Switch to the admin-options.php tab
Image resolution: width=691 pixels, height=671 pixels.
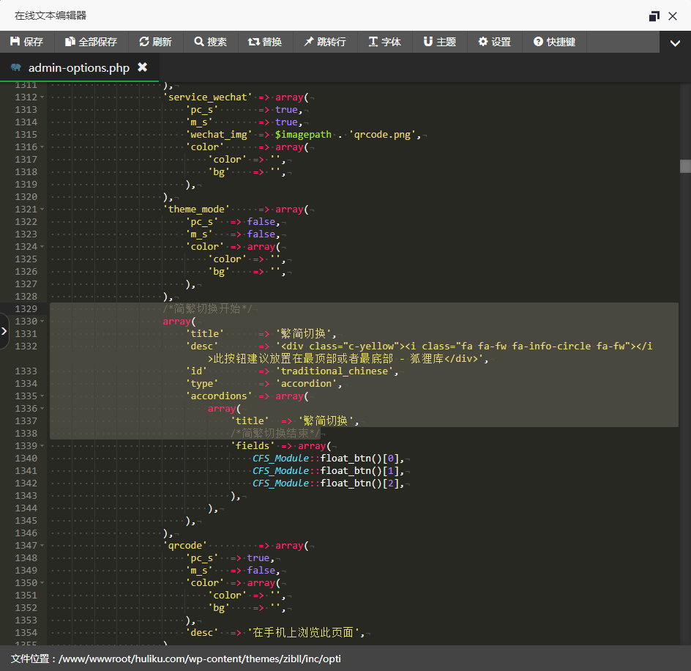click(x=78, y=68)
